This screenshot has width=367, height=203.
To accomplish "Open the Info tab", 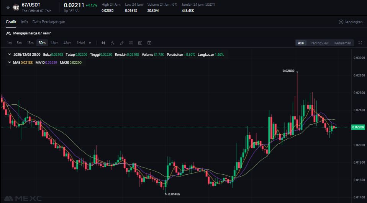I will tap(24, 22).
